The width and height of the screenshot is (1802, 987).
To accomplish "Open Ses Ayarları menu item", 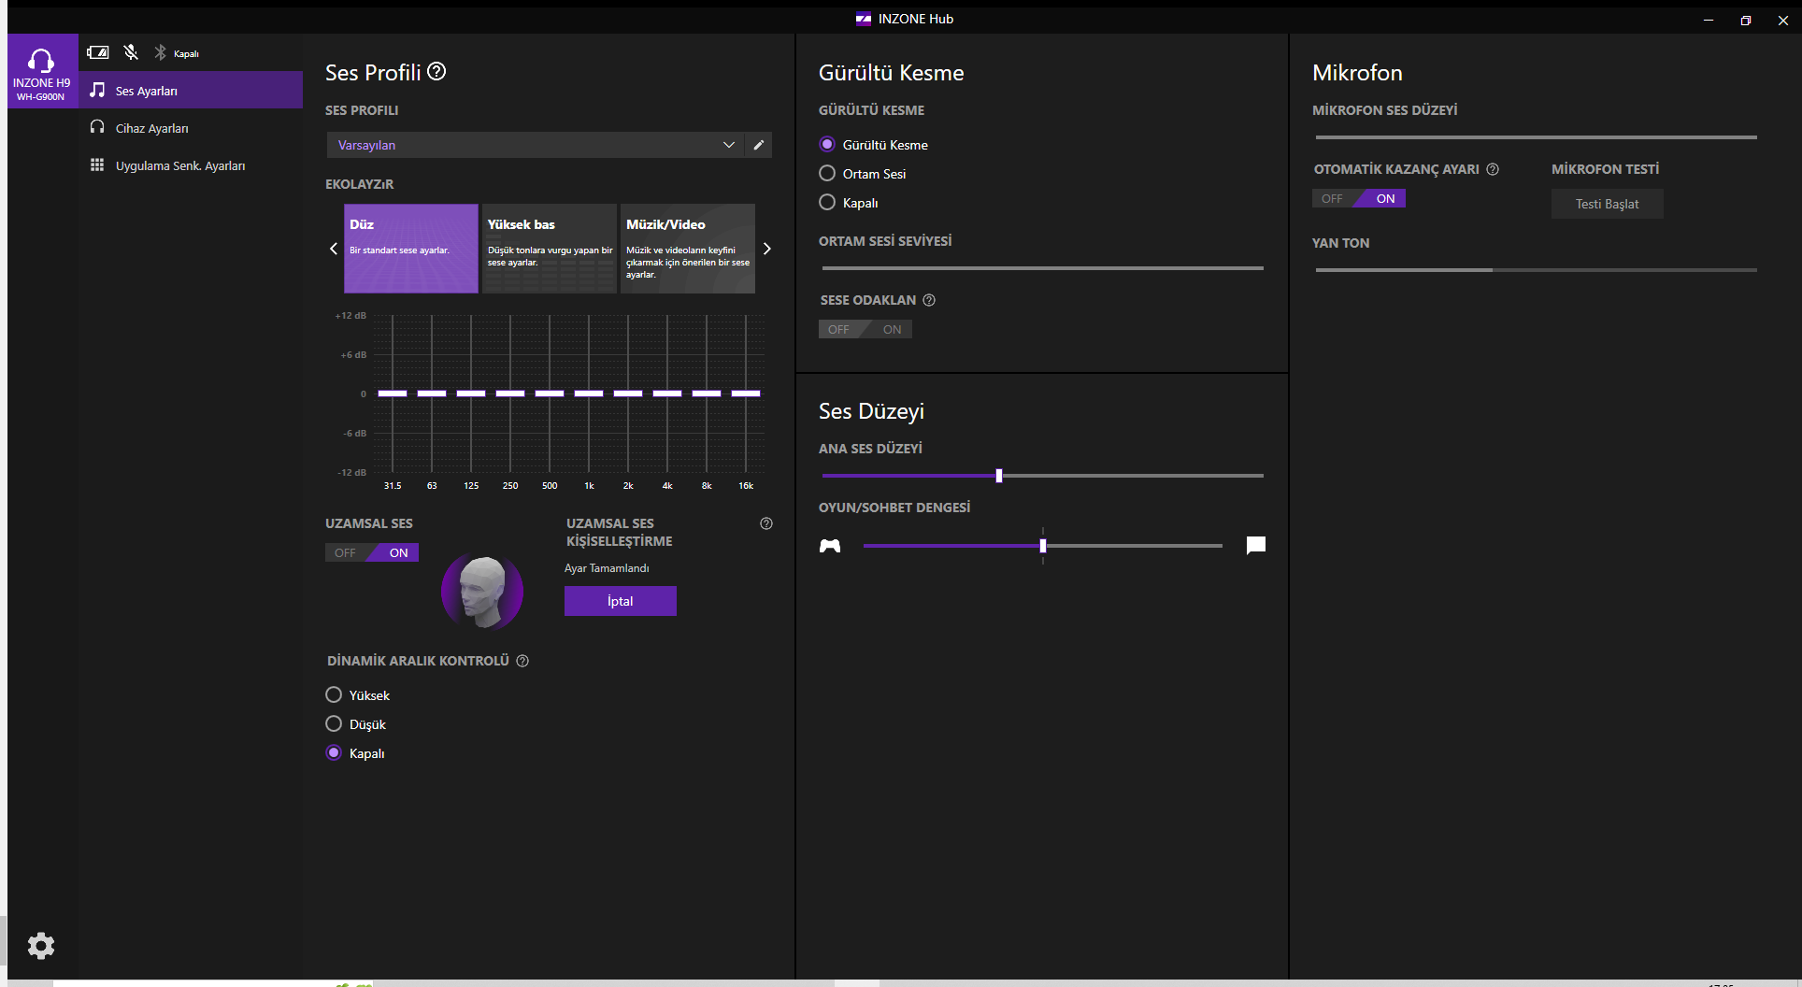I will 191,91.
